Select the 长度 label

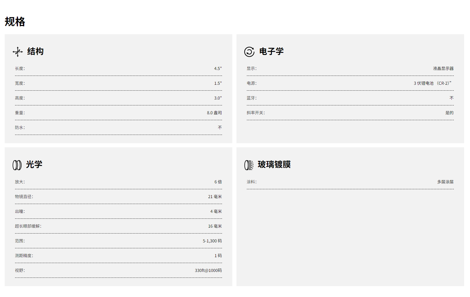(20, 68)
